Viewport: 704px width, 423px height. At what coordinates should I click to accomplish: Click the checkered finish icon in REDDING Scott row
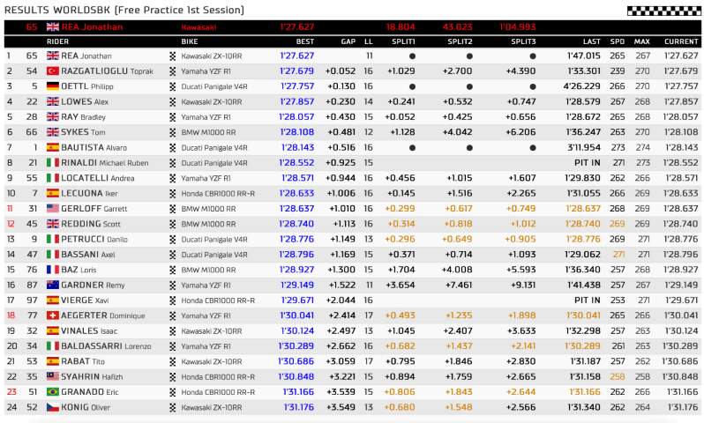(172, 224)
